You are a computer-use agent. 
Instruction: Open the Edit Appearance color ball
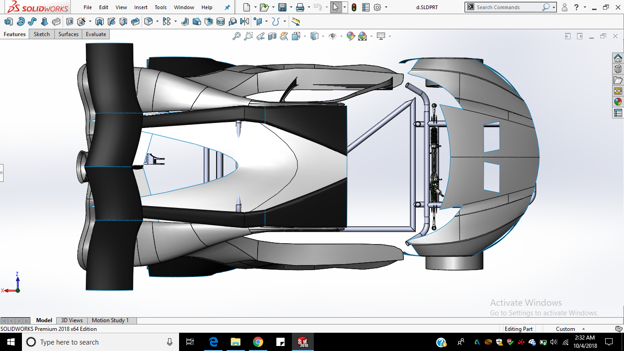point(351,36)
